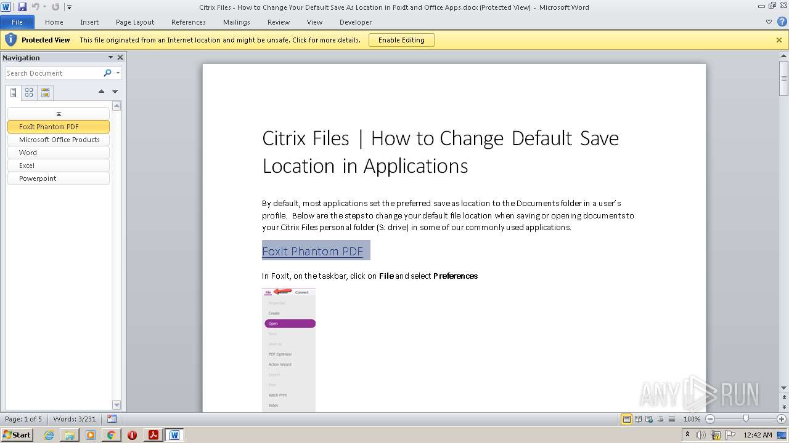
Task: Select the Microsoft Office Products heading
Action: click(x=59, y=140)
